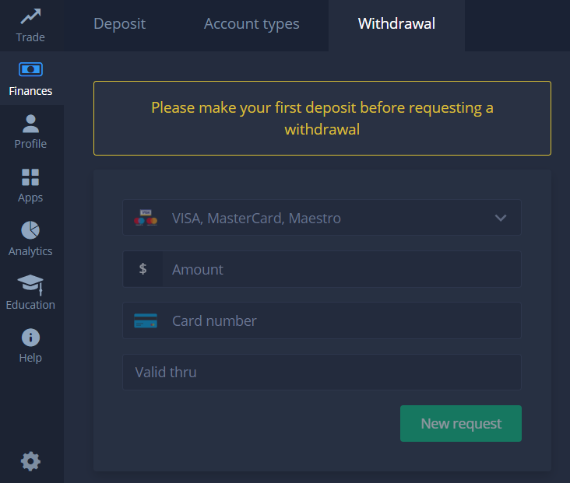Open the Analytics pie chart icon
570x483 pixels.
pos(30,230)
